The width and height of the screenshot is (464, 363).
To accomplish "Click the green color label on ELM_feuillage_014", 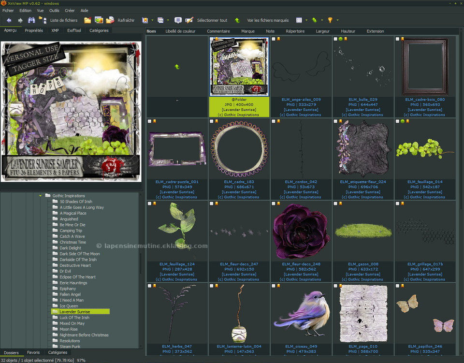I will pos(403,121).
